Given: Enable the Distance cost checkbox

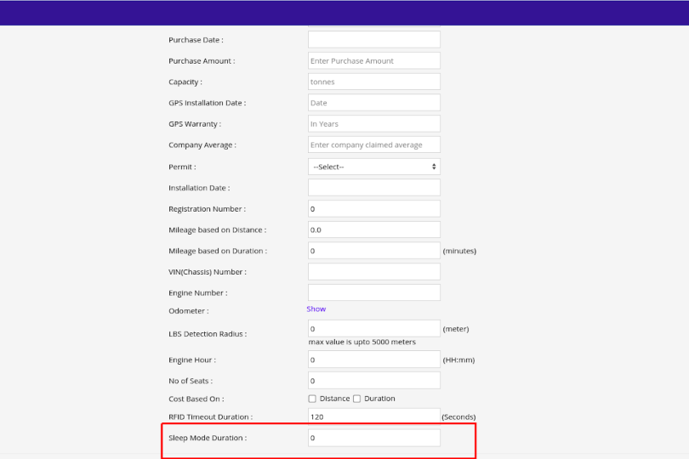Looking at the screenshot, I should (312, 399).
